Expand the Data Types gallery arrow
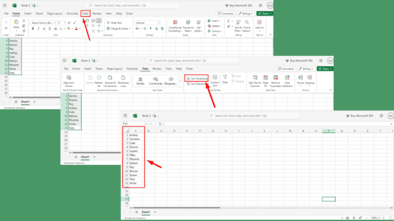This screenshot has width=394, height=221. 180,81
